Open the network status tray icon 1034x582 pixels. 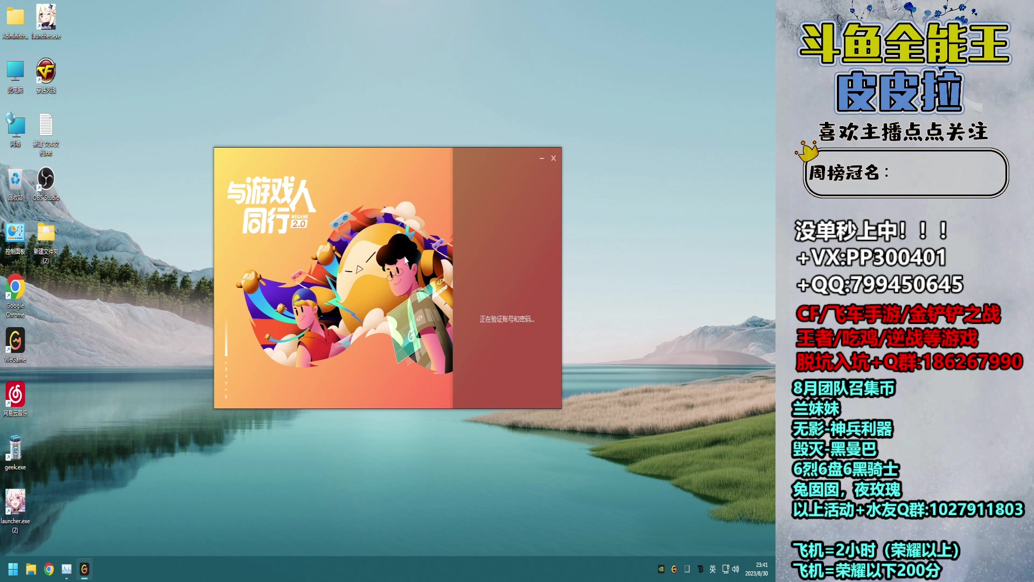pyautogui.click(x=725, y=569)
